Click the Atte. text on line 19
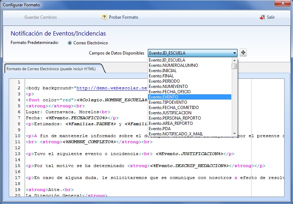Screen dimensions: 293x204 pyautogui.click(x=55, y=190)
